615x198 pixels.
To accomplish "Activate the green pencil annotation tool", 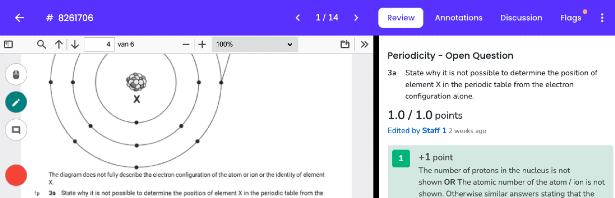I will click(x=16, y=102).
